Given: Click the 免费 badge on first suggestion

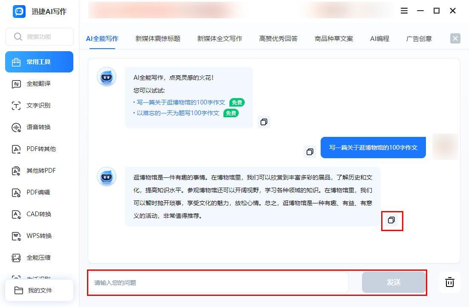Looking at the screenshot, I should (x=237, y=102).
